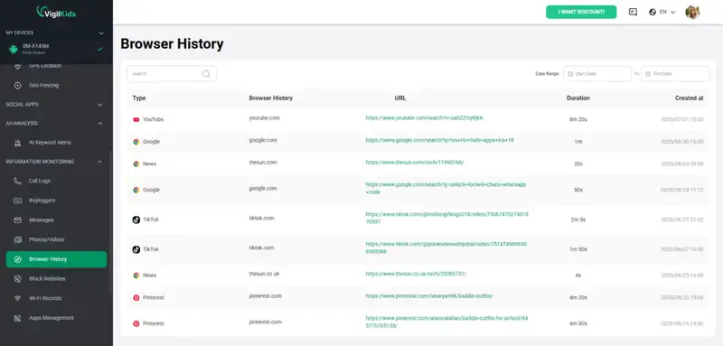Click the Android device icon for SM-A145M
The height and width of the screenshot is (346, 723).
14,49
